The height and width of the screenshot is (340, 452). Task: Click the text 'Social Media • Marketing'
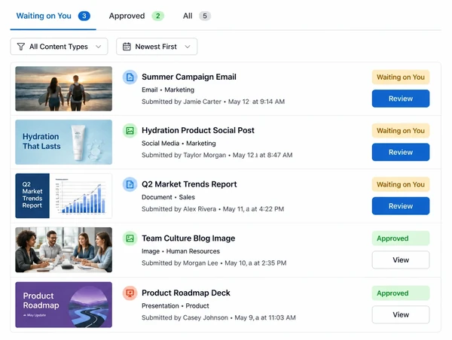(179, 144)
